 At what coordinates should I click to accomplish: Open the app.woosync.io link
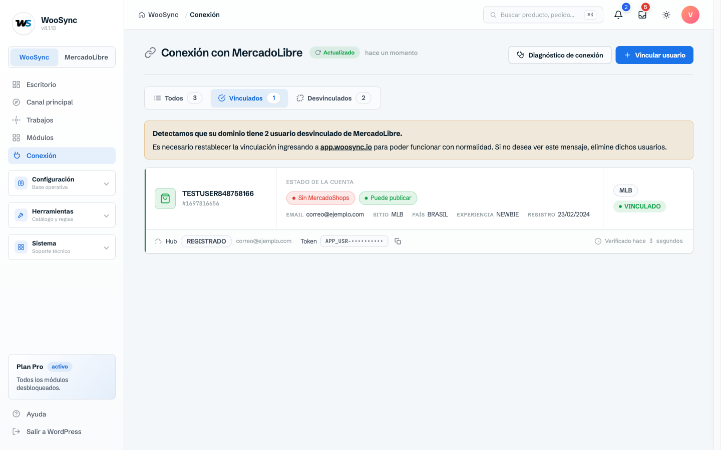346,147
